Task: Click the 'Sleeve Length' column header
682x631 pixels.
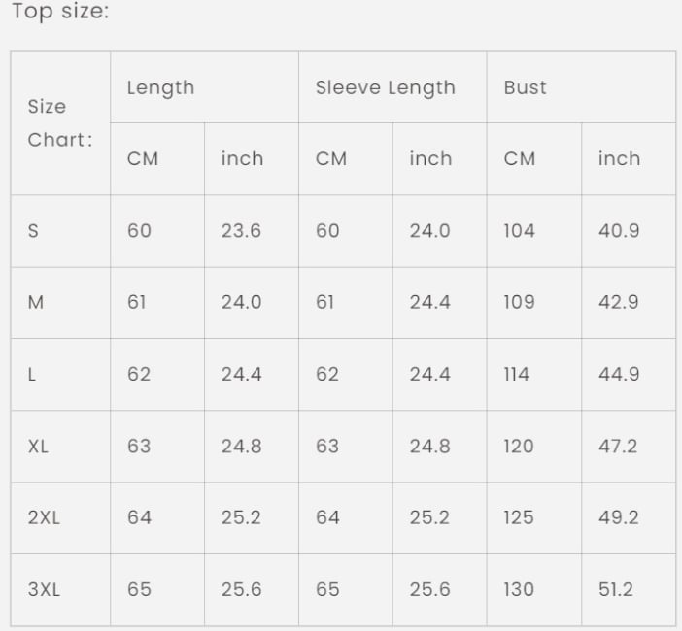Action: click(x=392, y=87)
